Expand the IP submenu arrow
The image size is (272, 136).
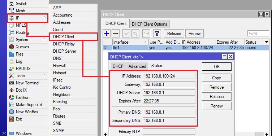(x=45, y=18)
